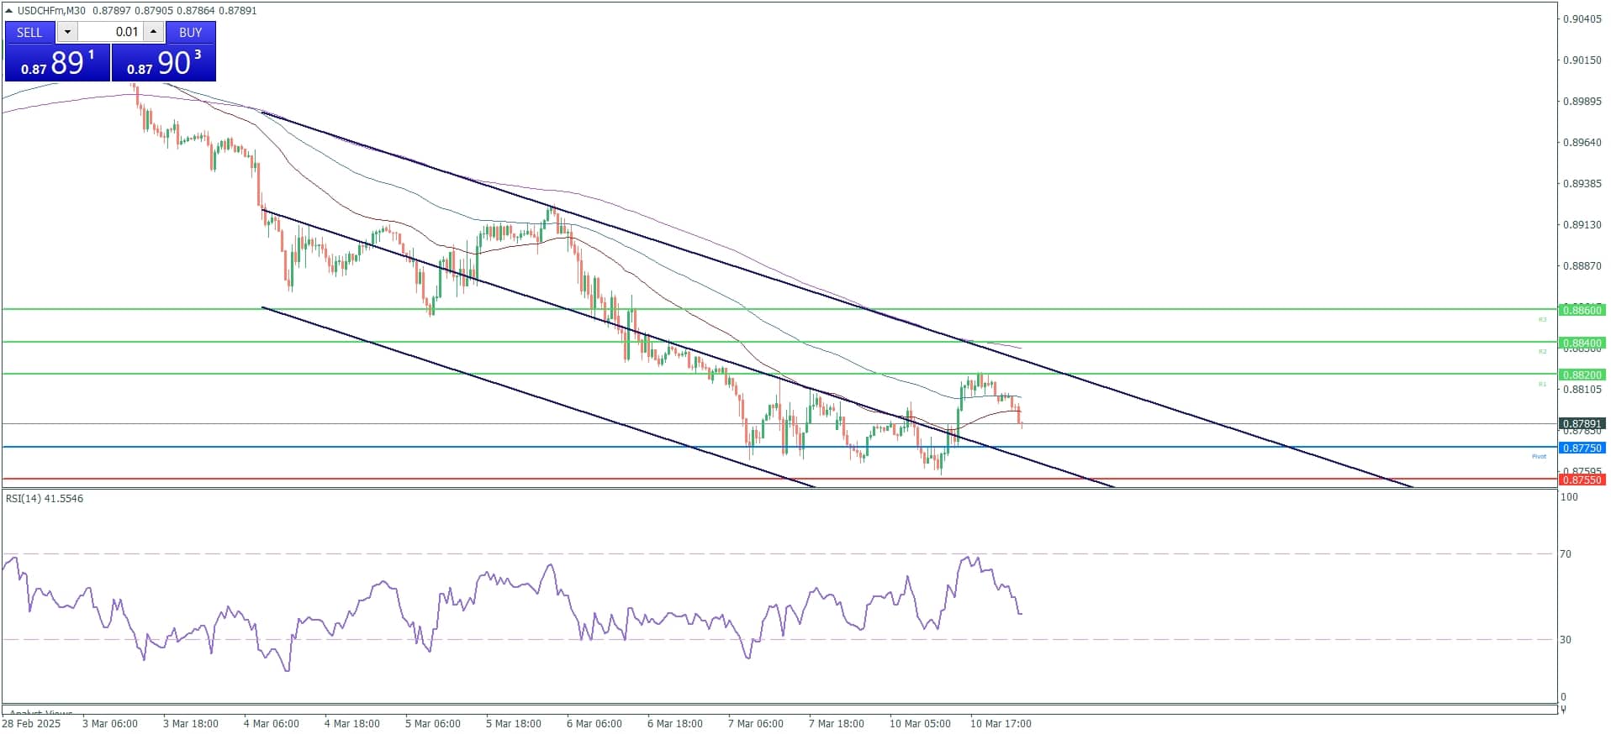Click the 5 Mar 18:00 time label

pyautogui.click(x=514, y=723)
